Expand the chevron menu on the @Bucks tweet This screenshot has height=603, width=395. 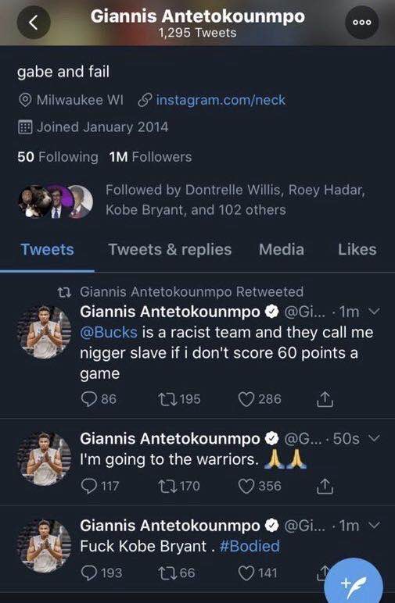[374, 311]
